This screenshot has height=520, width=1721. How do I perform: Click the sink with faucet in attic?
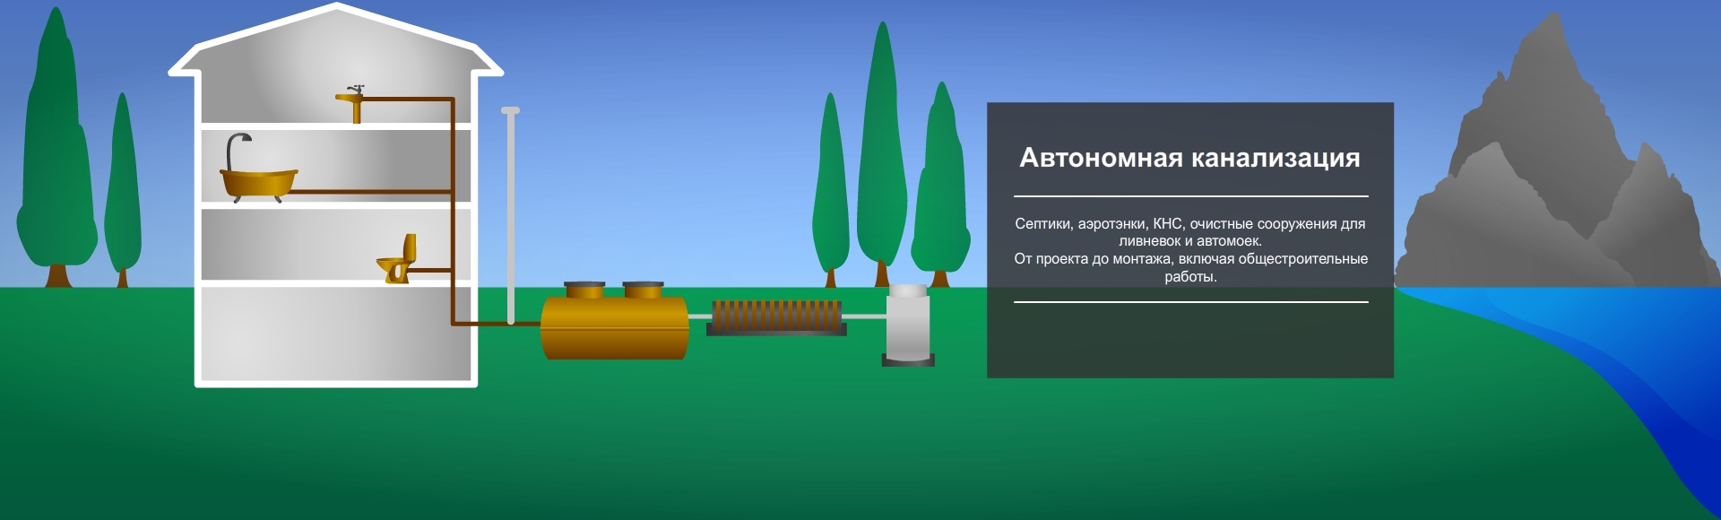(x=354, y=102)
